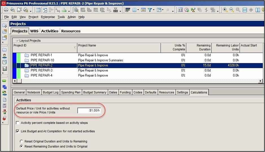The height and width of the screenshot is (152, 265).
Task: Open Reports notebook icon in sidebar
Action: coord(5,62)
